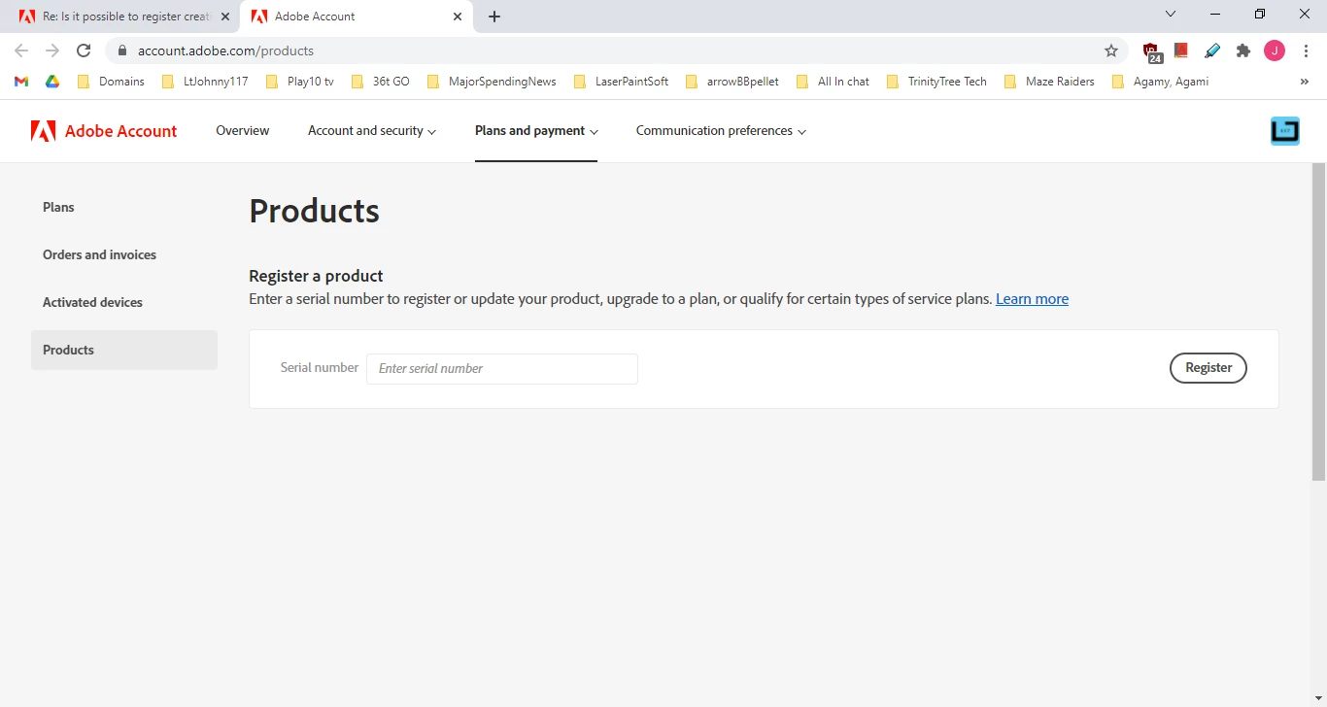Open the TrinityTree Tech bookmark folder
Viewport: 1327px width, 707px height.
(x=936, y=82)
